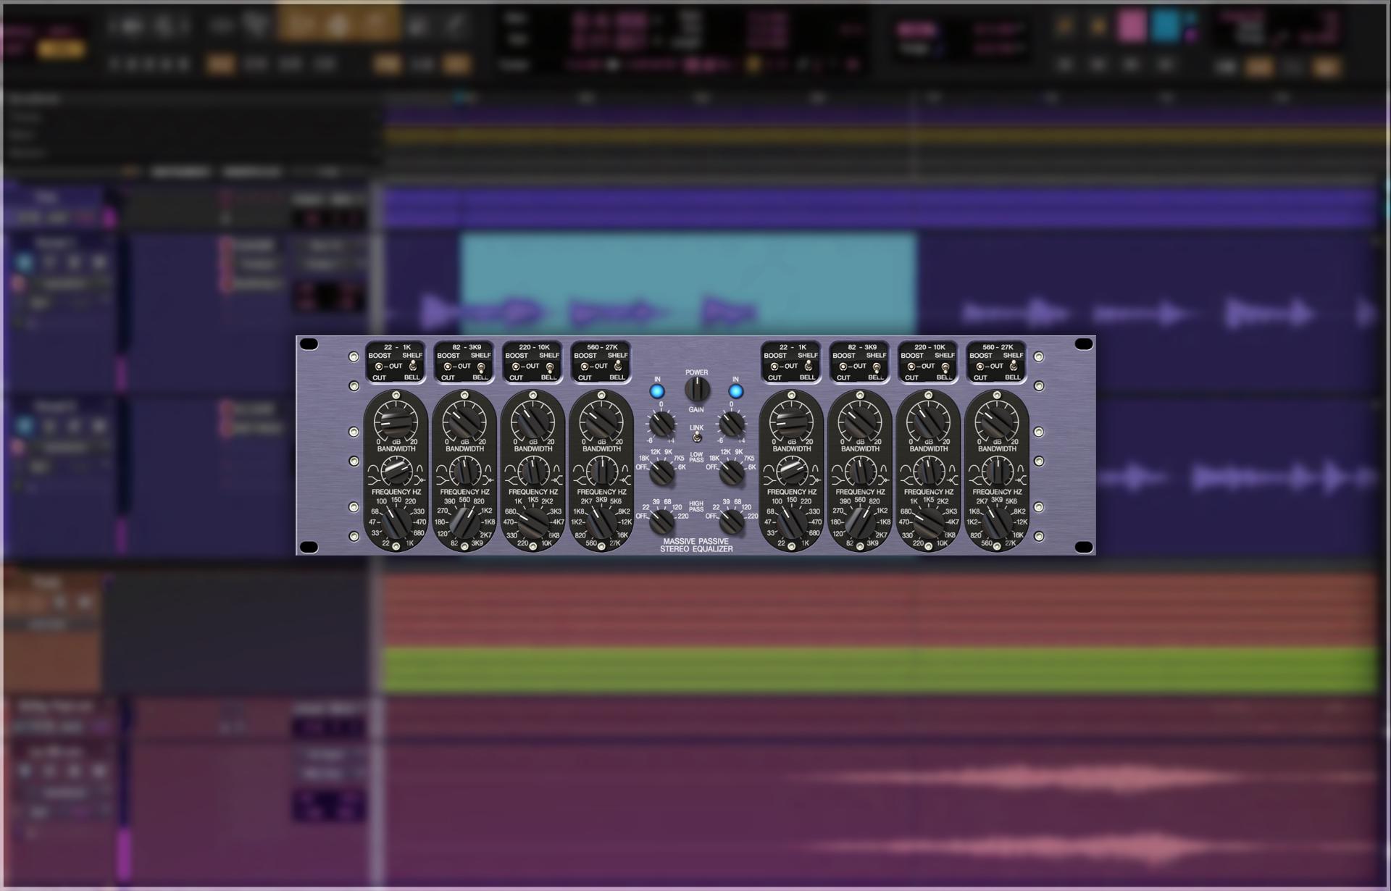Click right 220-10K band Frequency knob
The height and width of the screenshot is (891, 1391).
928,522
